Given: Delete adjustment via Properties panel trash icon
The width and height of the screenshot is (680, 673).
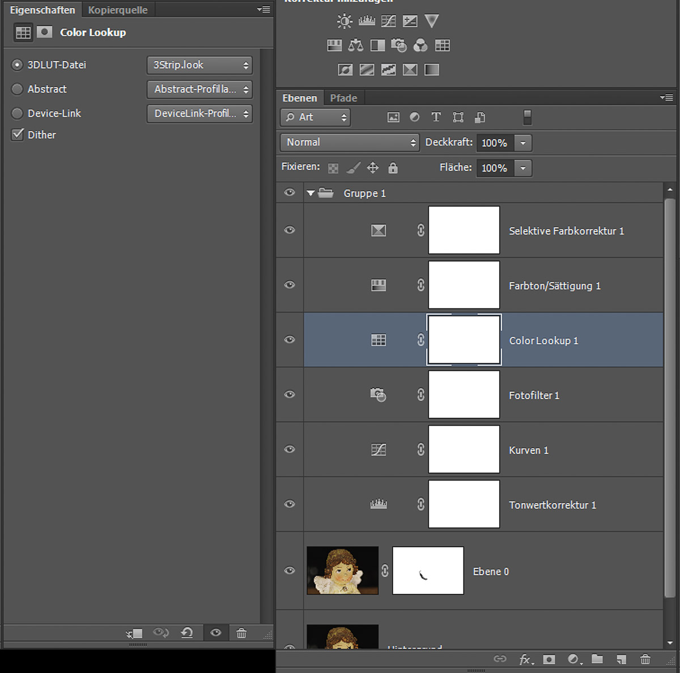Looking at the screenshot, I should coord(241,633).
